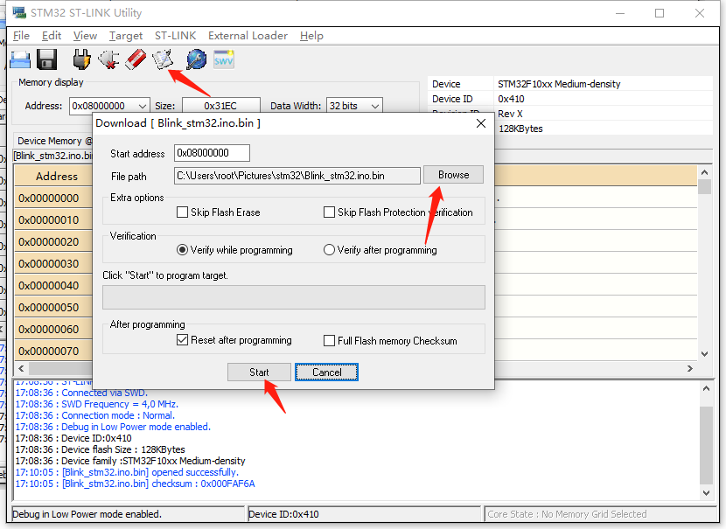This screenshot has width=726, height=529.
Task: Open file toolbar icon
Action: (x=20, y=59)
